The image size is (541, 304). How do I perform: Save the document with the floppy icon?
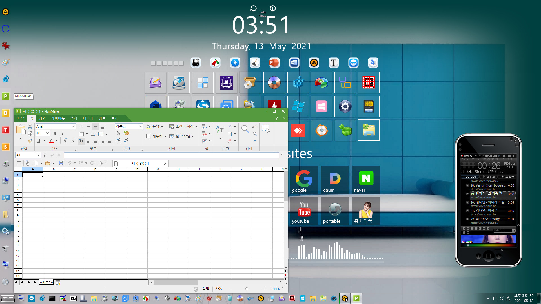tap(61, 163)
